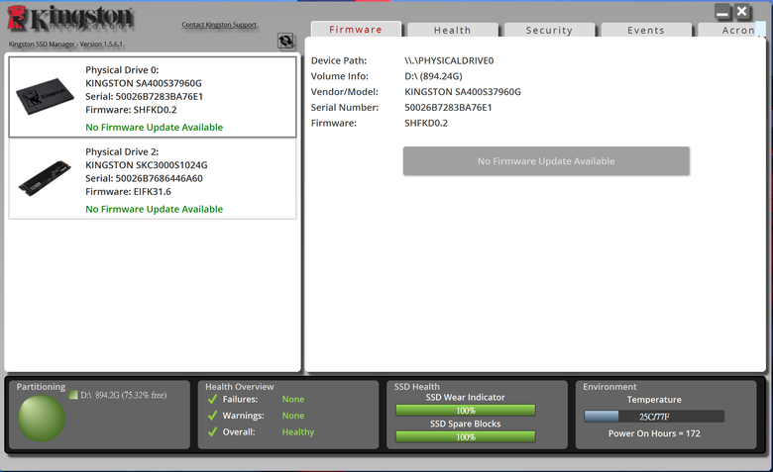Click the \\.\PHYSICALDRIVE0 device path value
773x472 pixels.
tap(449, 60)
